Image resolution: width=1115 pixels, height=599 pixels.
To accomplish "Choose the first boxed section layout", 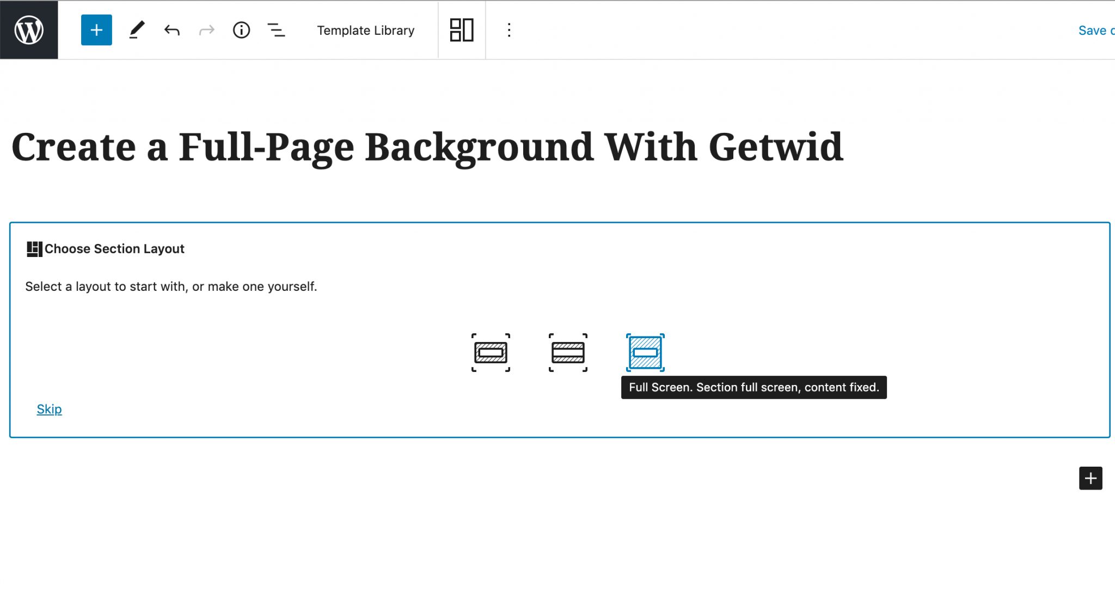I will [x=491, y=352].
